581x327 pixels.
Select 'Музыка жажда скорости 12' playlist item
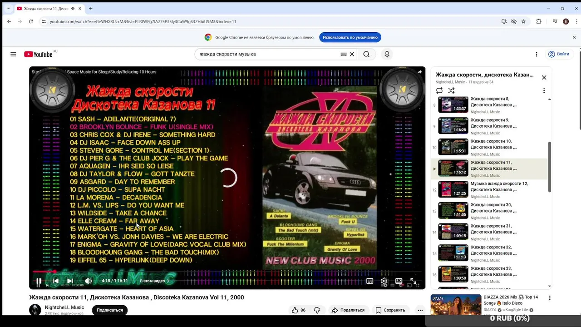pos(489,190)
